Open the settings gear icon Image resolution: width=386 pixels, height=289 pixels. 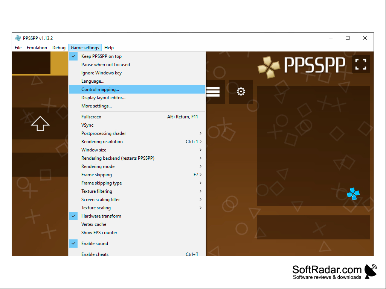click(241, 91)
